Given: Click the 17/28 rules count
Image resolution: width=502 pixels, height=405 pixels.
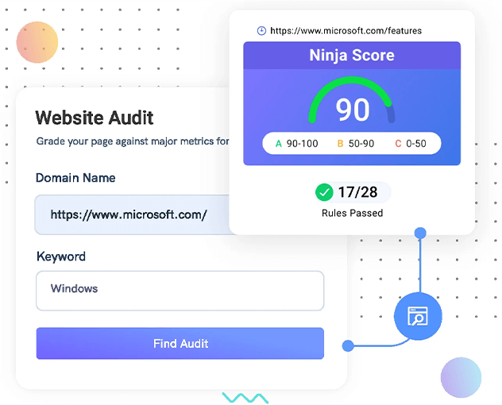Looking at the screenshot, I should point(357,192).
